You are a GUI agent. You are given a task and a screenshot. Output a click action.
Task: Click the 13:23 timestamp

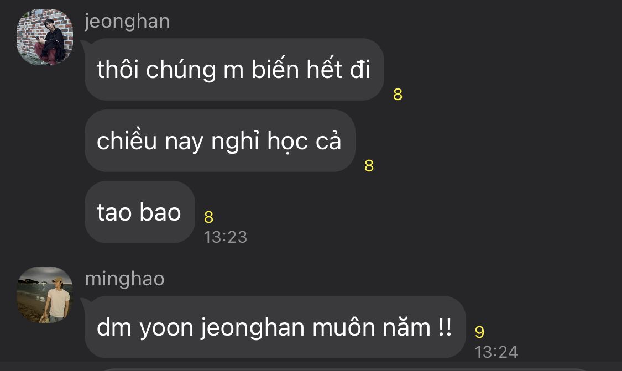[226, 237]
